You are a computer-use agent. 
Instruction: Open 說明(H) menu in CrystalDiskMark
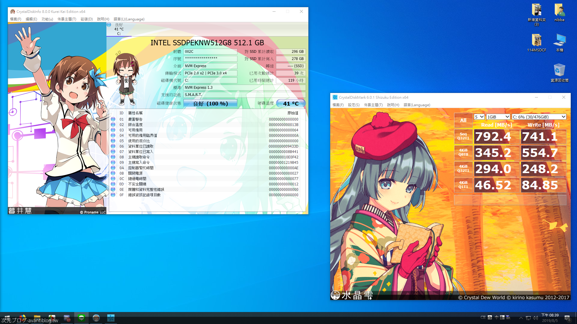tap(393, 105)
